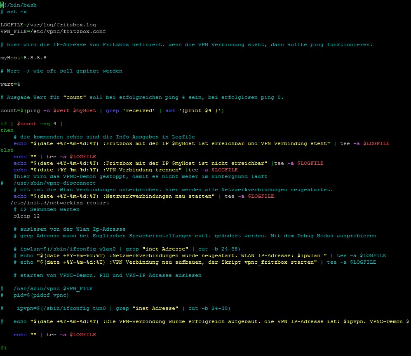Click the closing 'fi' keyword
The height and width of the screenshot is (356, 411).
(4, 348)
